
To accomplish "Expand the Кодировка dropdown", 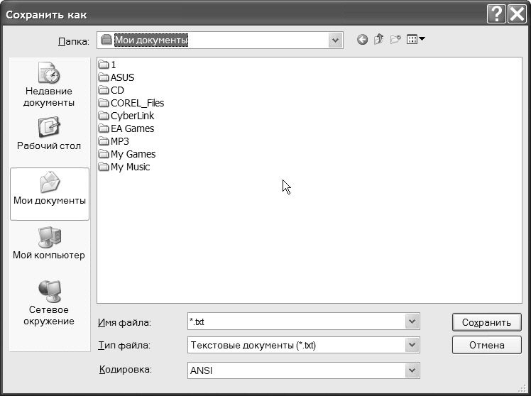I will (412, 370).
